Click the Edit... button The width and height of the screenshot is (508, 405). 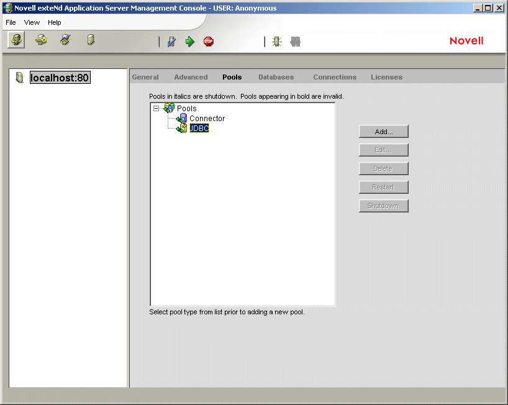384,150
